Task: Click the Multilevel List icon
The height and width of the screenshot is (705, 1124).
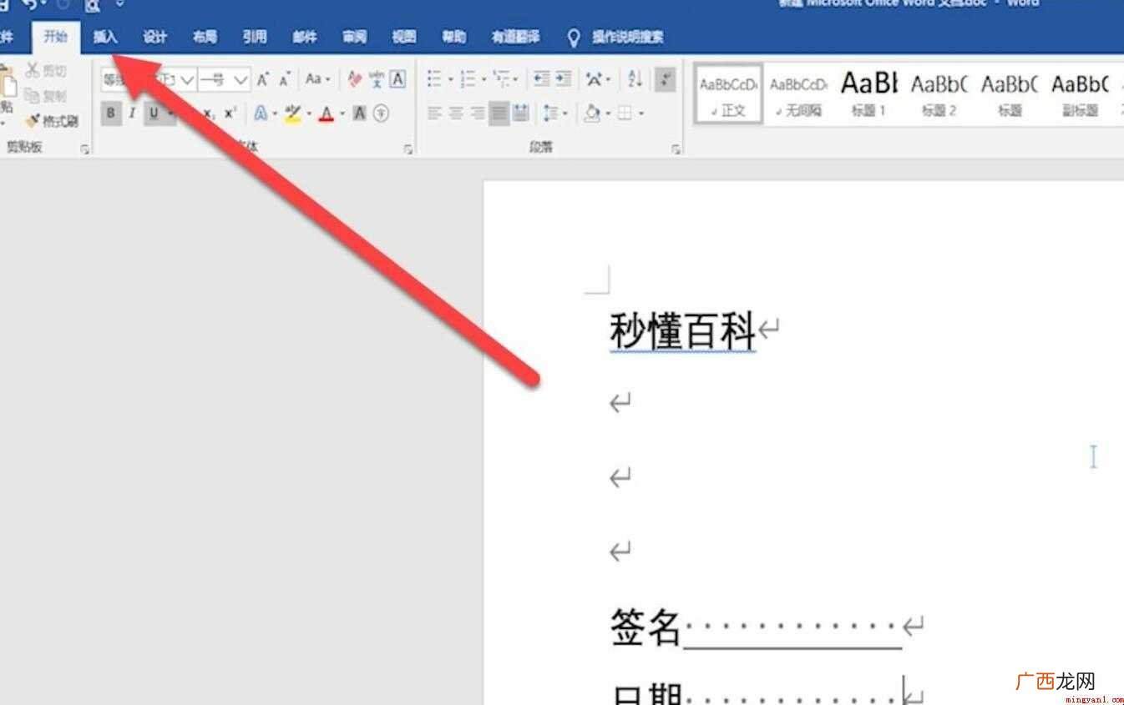Action: 501,79
